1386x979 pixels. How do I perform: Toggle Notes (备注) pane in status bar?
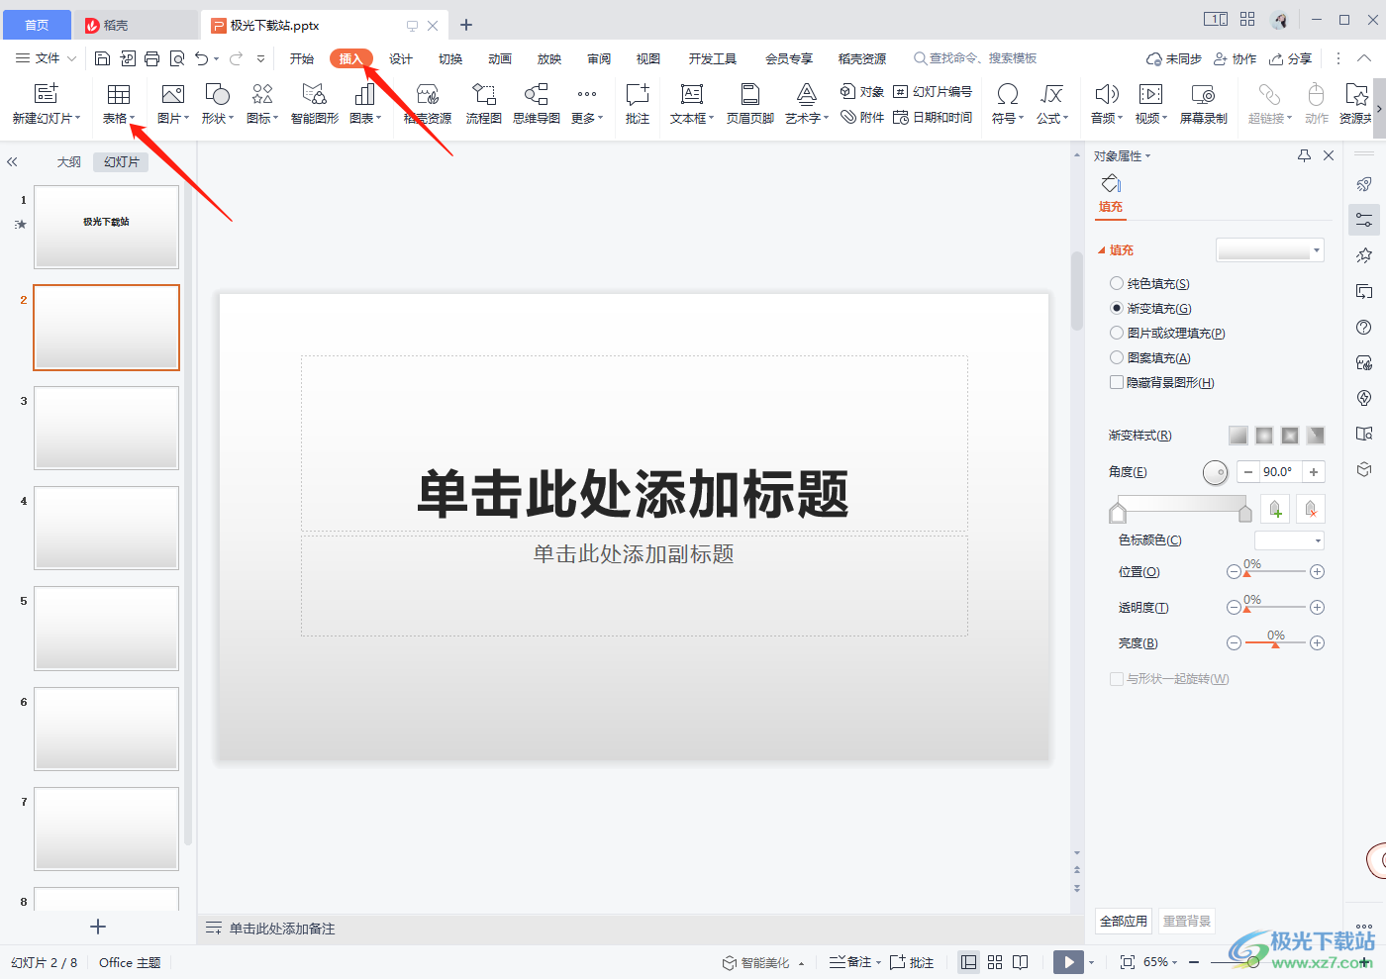tap(851, 962)
